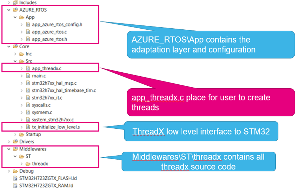Click the Middlewares folder icon
Screen dimensions: 306x188
tap(15, 149)
